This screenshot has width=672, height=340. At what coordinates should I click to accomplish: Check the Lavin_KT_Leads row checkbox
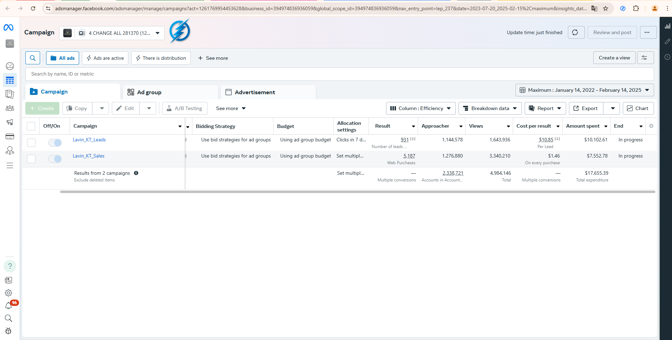[31, 142]
